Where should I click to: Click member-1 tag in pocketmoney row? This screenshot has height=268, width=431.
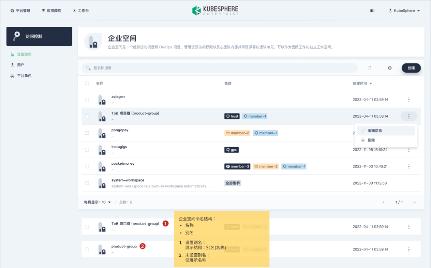click(x=294, y=167)
